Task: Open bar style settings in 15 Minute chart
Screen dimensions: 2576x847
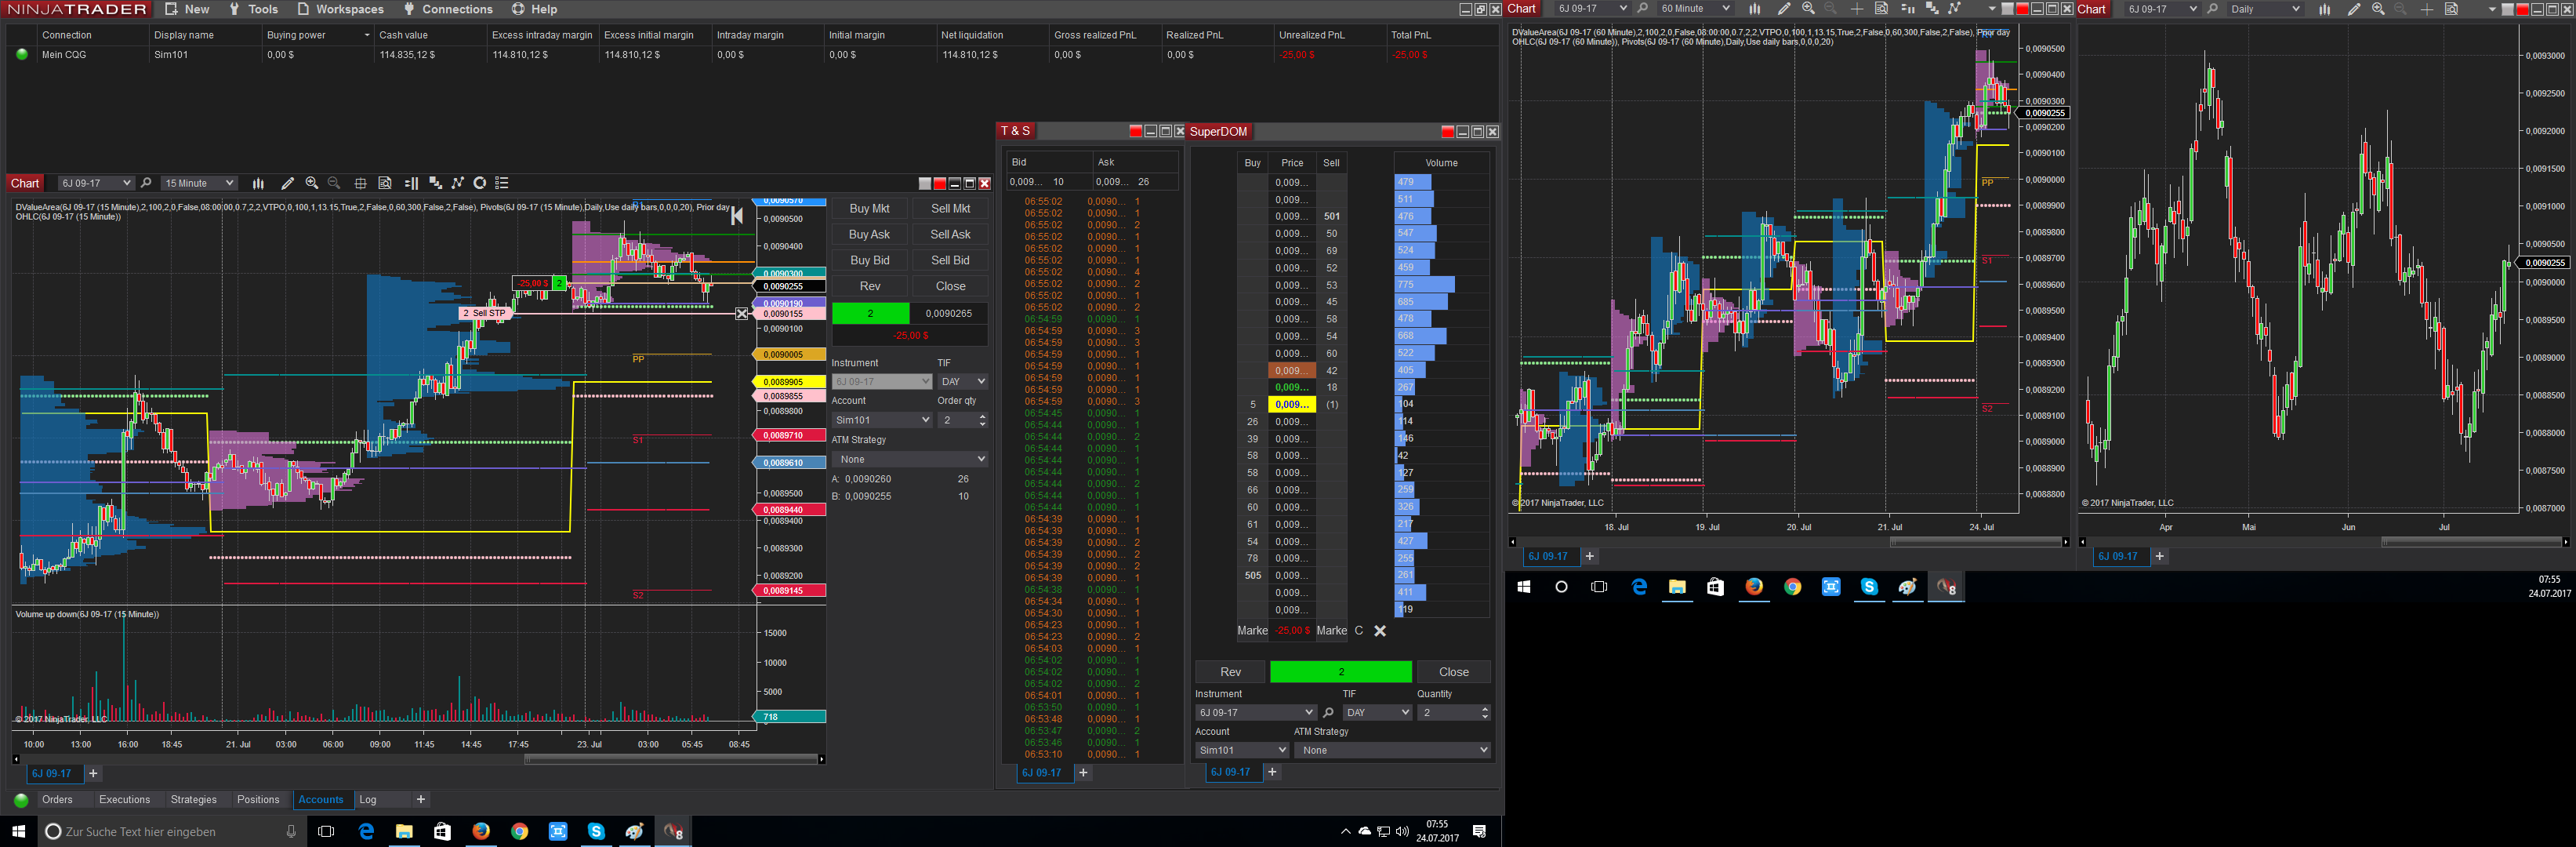Action: 258,183
